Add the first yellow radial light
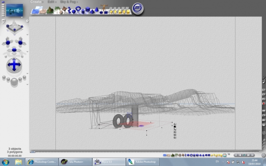Viewport: 266px width, 166px height. tap(111, 12)
